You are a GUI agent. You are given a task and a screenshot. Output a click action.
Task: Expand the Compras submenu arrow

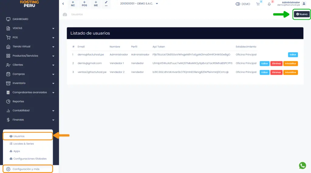[53, 74]
